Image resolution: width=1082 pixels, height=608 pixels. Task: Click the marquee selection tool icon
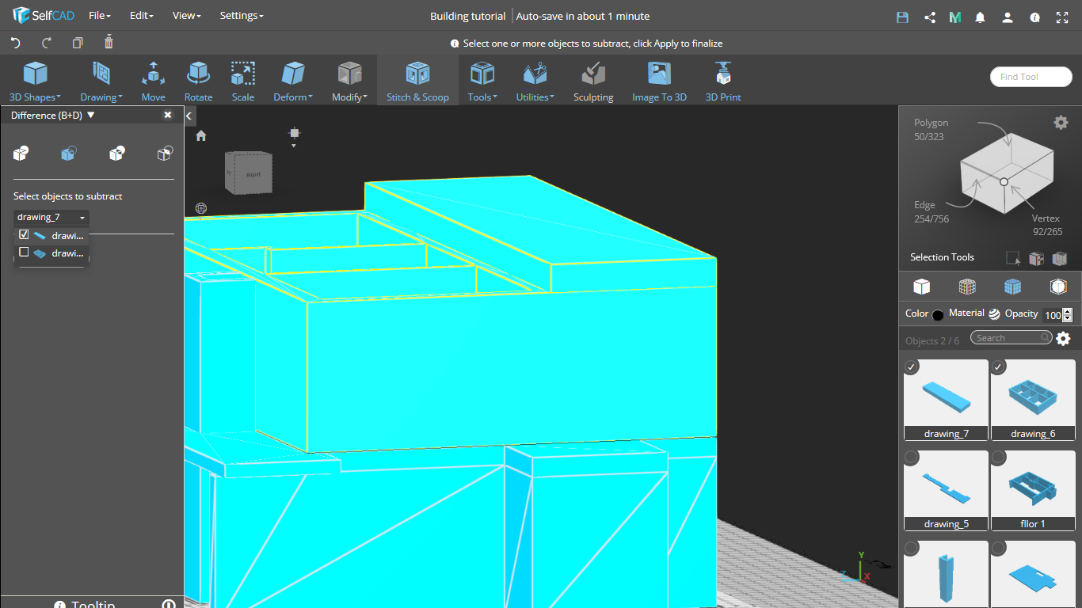coord(1013,258)
